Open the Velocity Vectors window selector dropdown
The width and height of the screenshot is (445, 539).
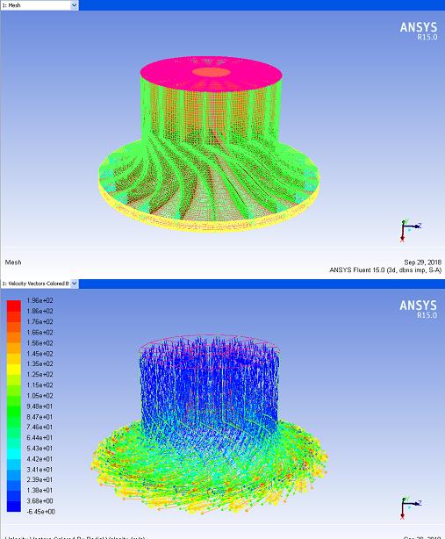(74, 284)
